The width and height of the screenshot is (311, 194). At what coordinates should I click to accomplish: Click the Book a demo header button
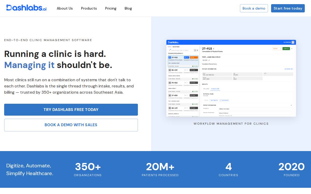254,8
